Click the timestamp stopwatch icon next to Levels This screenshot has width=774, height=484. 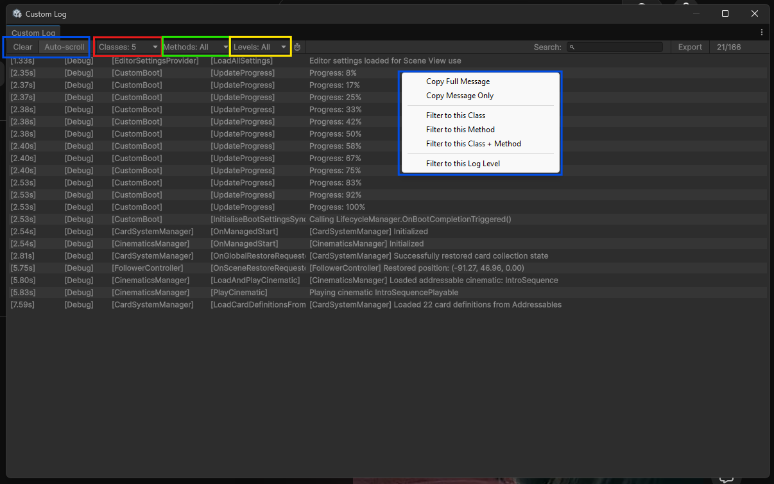click(x=297, y=46)
